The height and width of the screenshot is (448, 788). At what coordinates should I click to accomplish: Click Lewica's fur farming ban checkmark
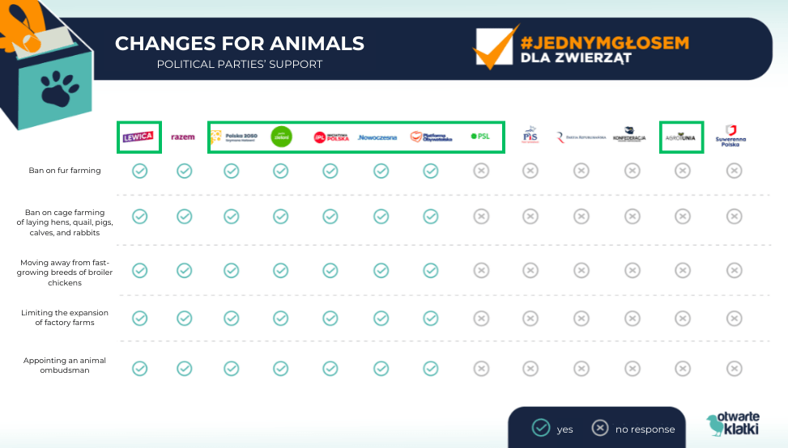click(x=140, y=171)
